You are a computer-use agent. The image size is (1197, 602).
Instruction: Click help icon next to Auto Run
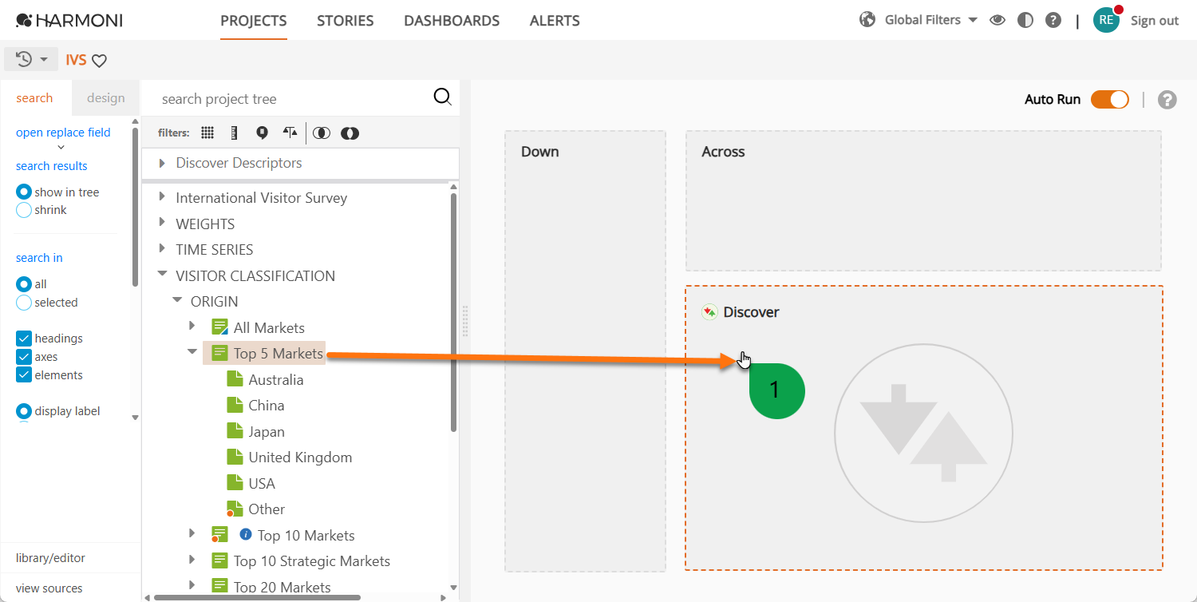[1167, 100]
